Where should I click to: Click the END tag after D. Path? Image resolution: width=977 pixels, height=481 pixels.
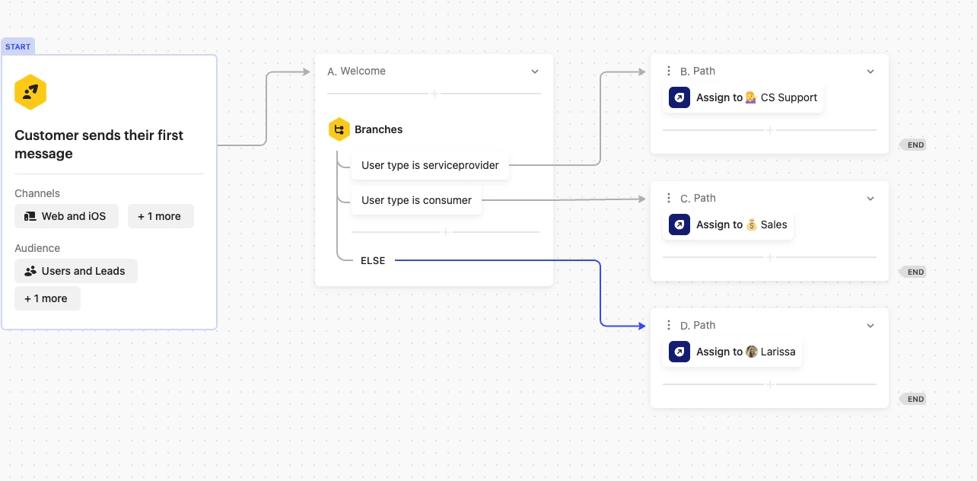click(913, 399)
